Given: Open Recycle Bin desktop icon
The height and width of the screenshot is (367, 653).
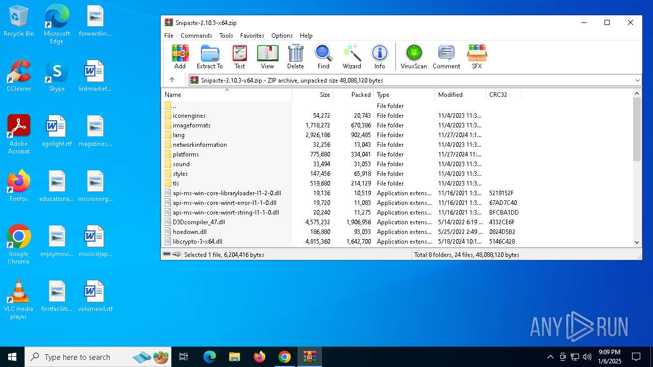Looking at the screenshot, I should [x=19, y=21].
